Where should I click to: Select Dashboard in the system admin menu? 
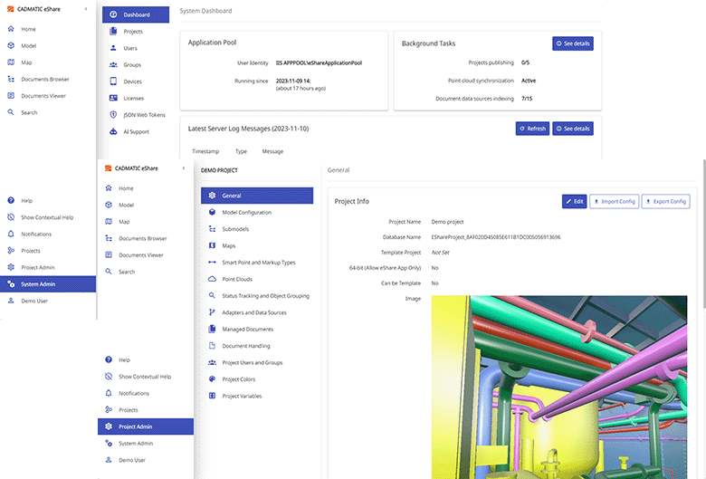pyautogui.click(x=136, y=15)
